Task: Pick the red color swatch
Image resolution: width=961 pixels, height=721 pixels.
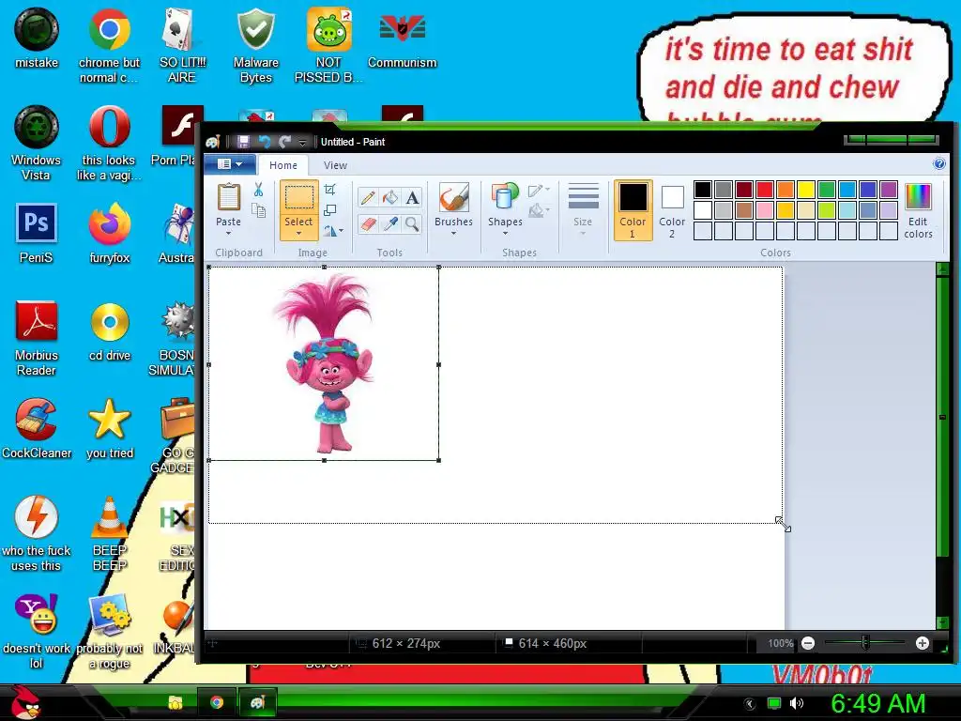Action: 765,190
